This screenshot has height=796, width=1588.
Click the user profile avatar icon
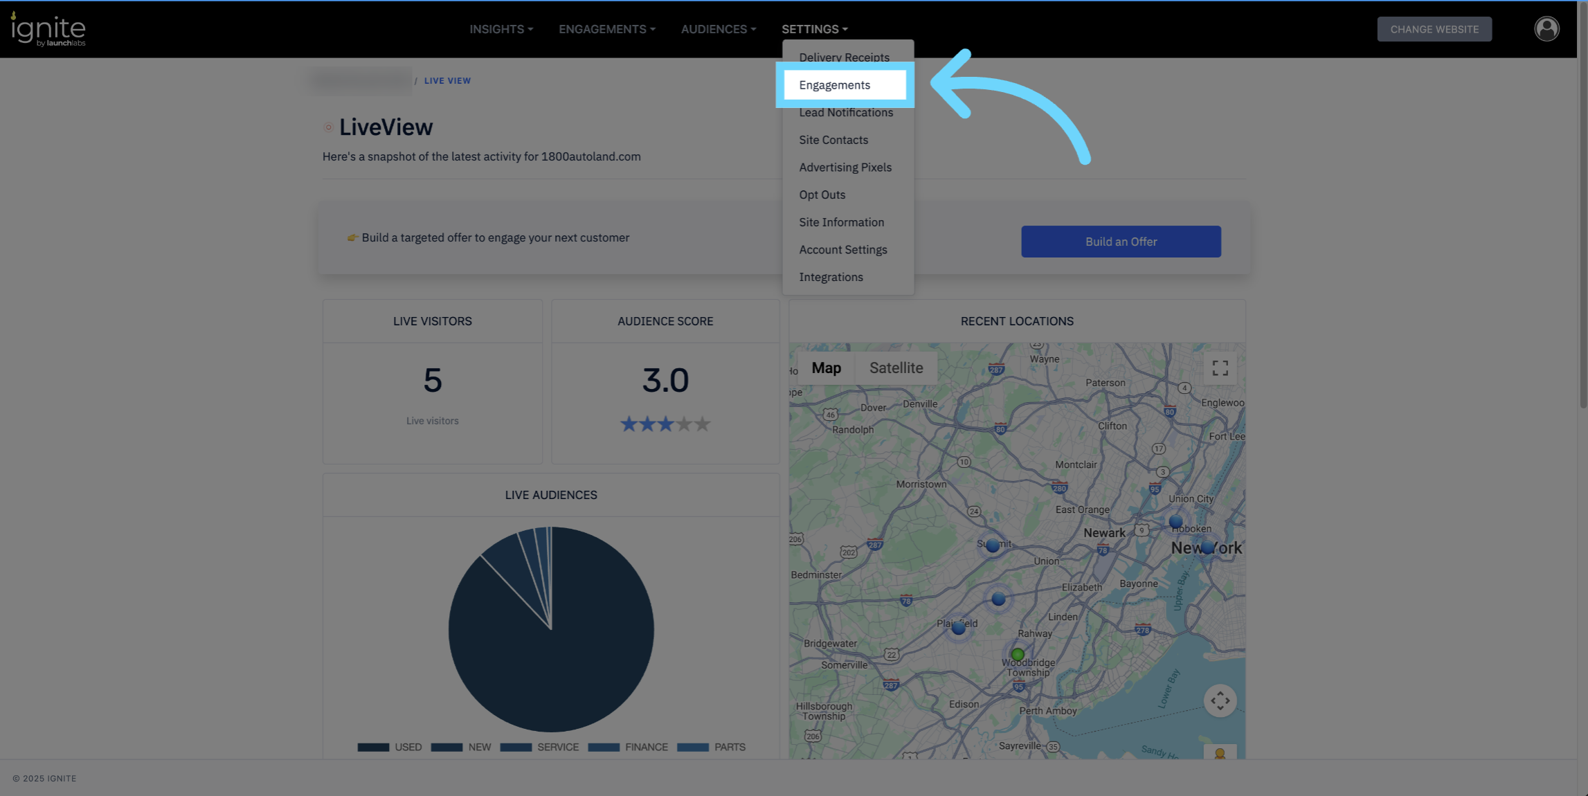(x=1546, y=29)
